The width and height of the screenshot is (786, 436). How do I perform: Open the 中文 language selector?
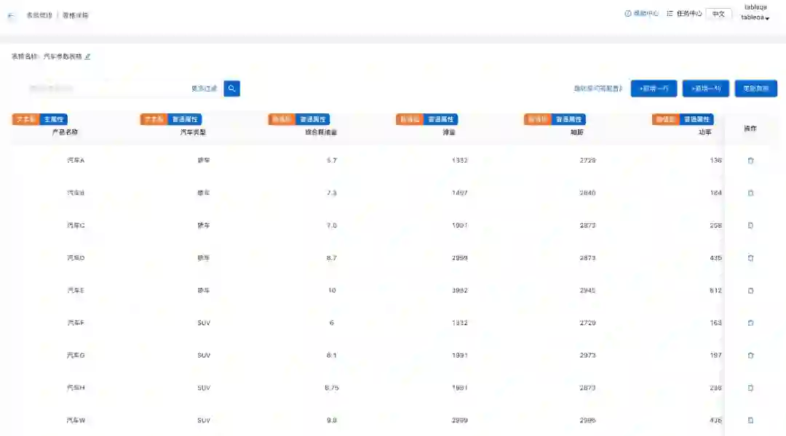click(x=718, y=14)
